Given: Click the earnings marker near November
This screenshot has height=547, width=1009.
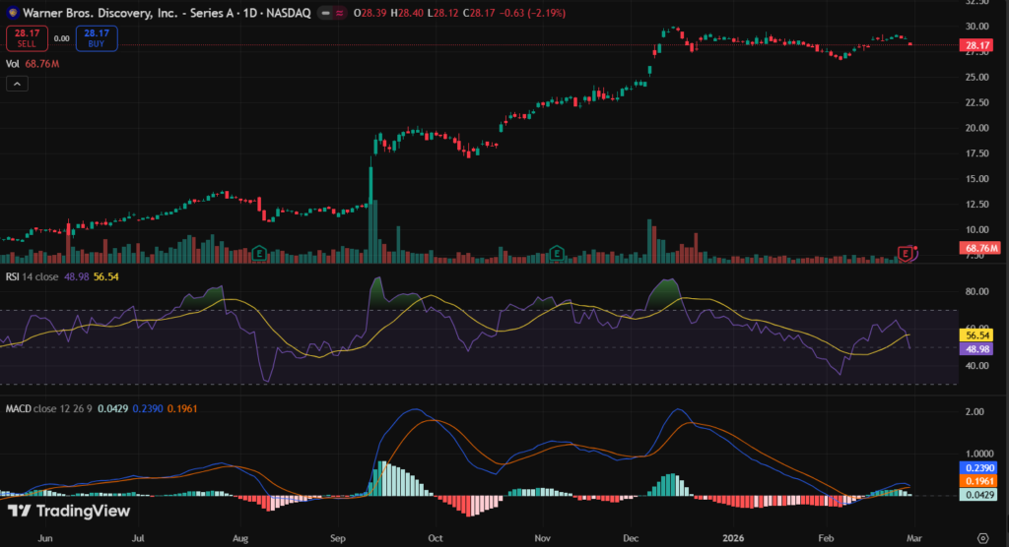Looking at the screenshot, I should 558,254.
